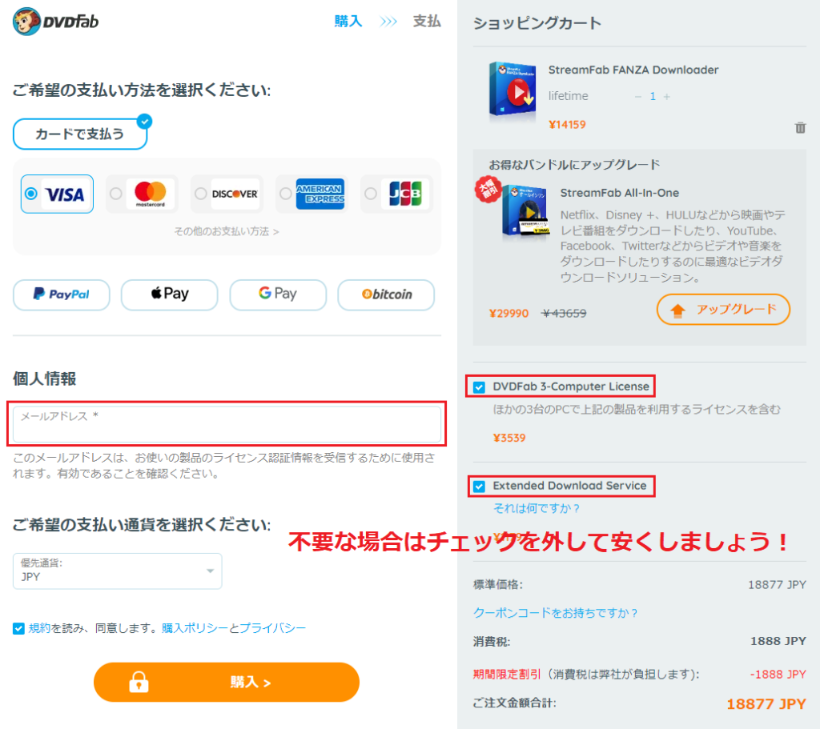Delete StreamFab FANZA Downloader with trash icon
820x729 pixels.
click(800, 127)
